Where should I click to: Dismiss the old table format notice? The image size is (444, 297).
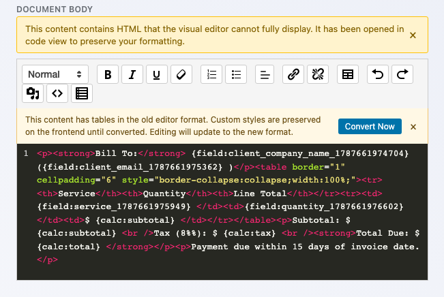pyautogui.click(x=413, y=127)
